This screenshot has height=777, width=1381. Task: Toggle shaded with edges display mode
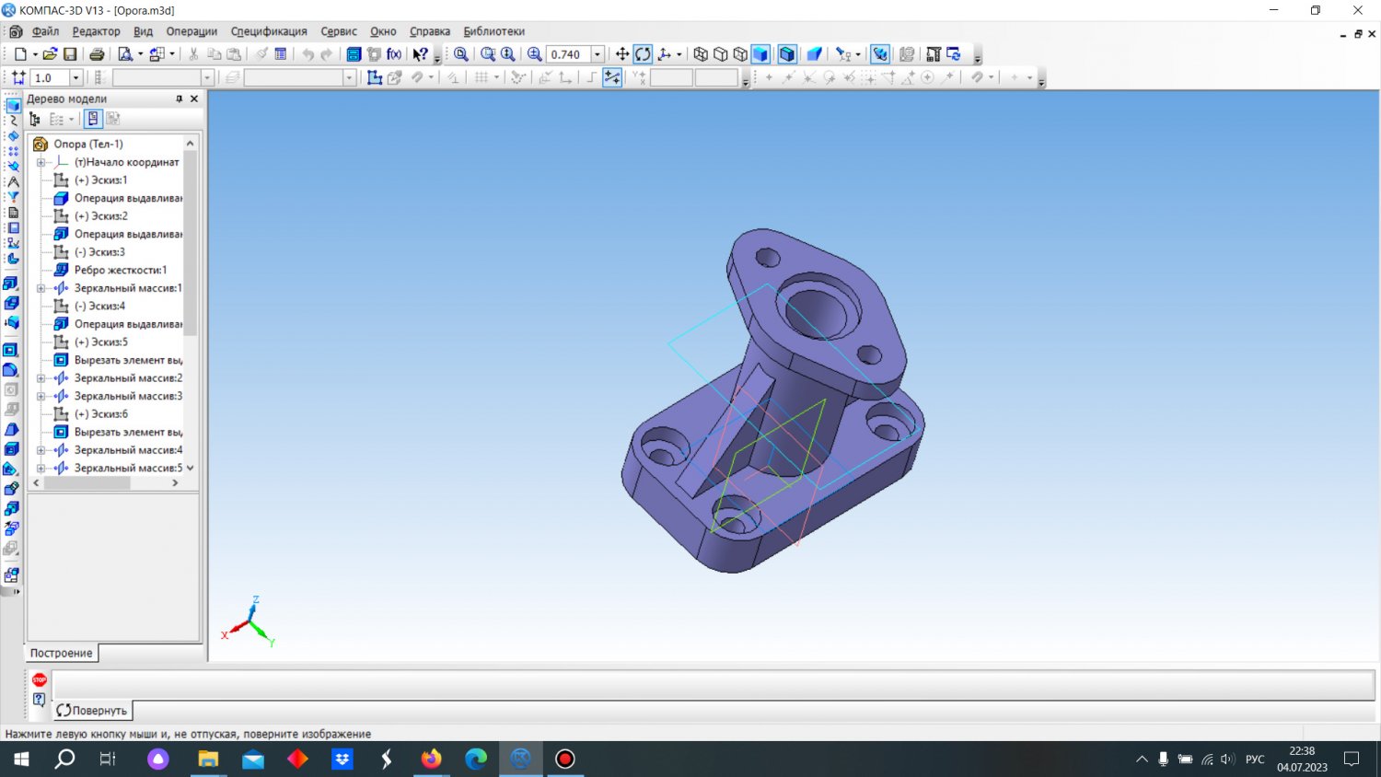787,54
